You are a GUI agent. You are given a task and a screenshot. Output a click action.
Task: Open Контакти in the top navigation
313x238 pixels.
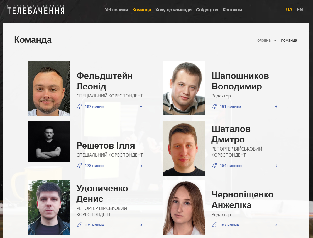232,10
